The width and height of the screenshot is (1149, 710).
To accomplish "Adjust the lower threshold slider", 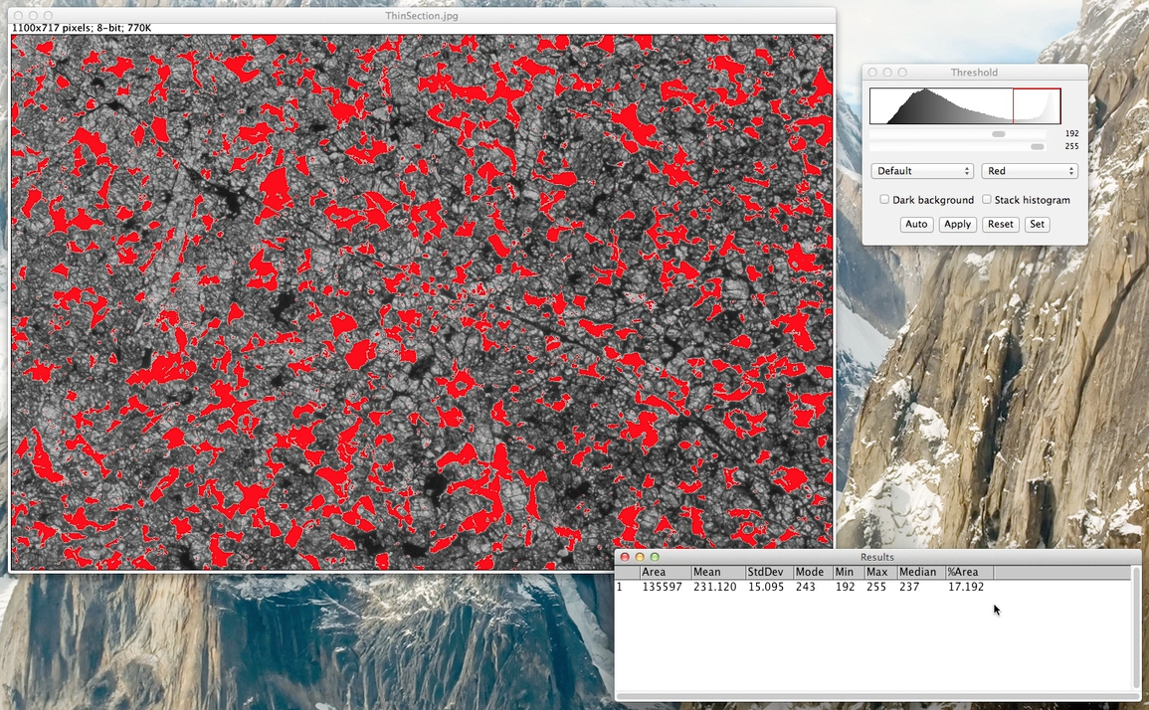I will coord(999,132).
